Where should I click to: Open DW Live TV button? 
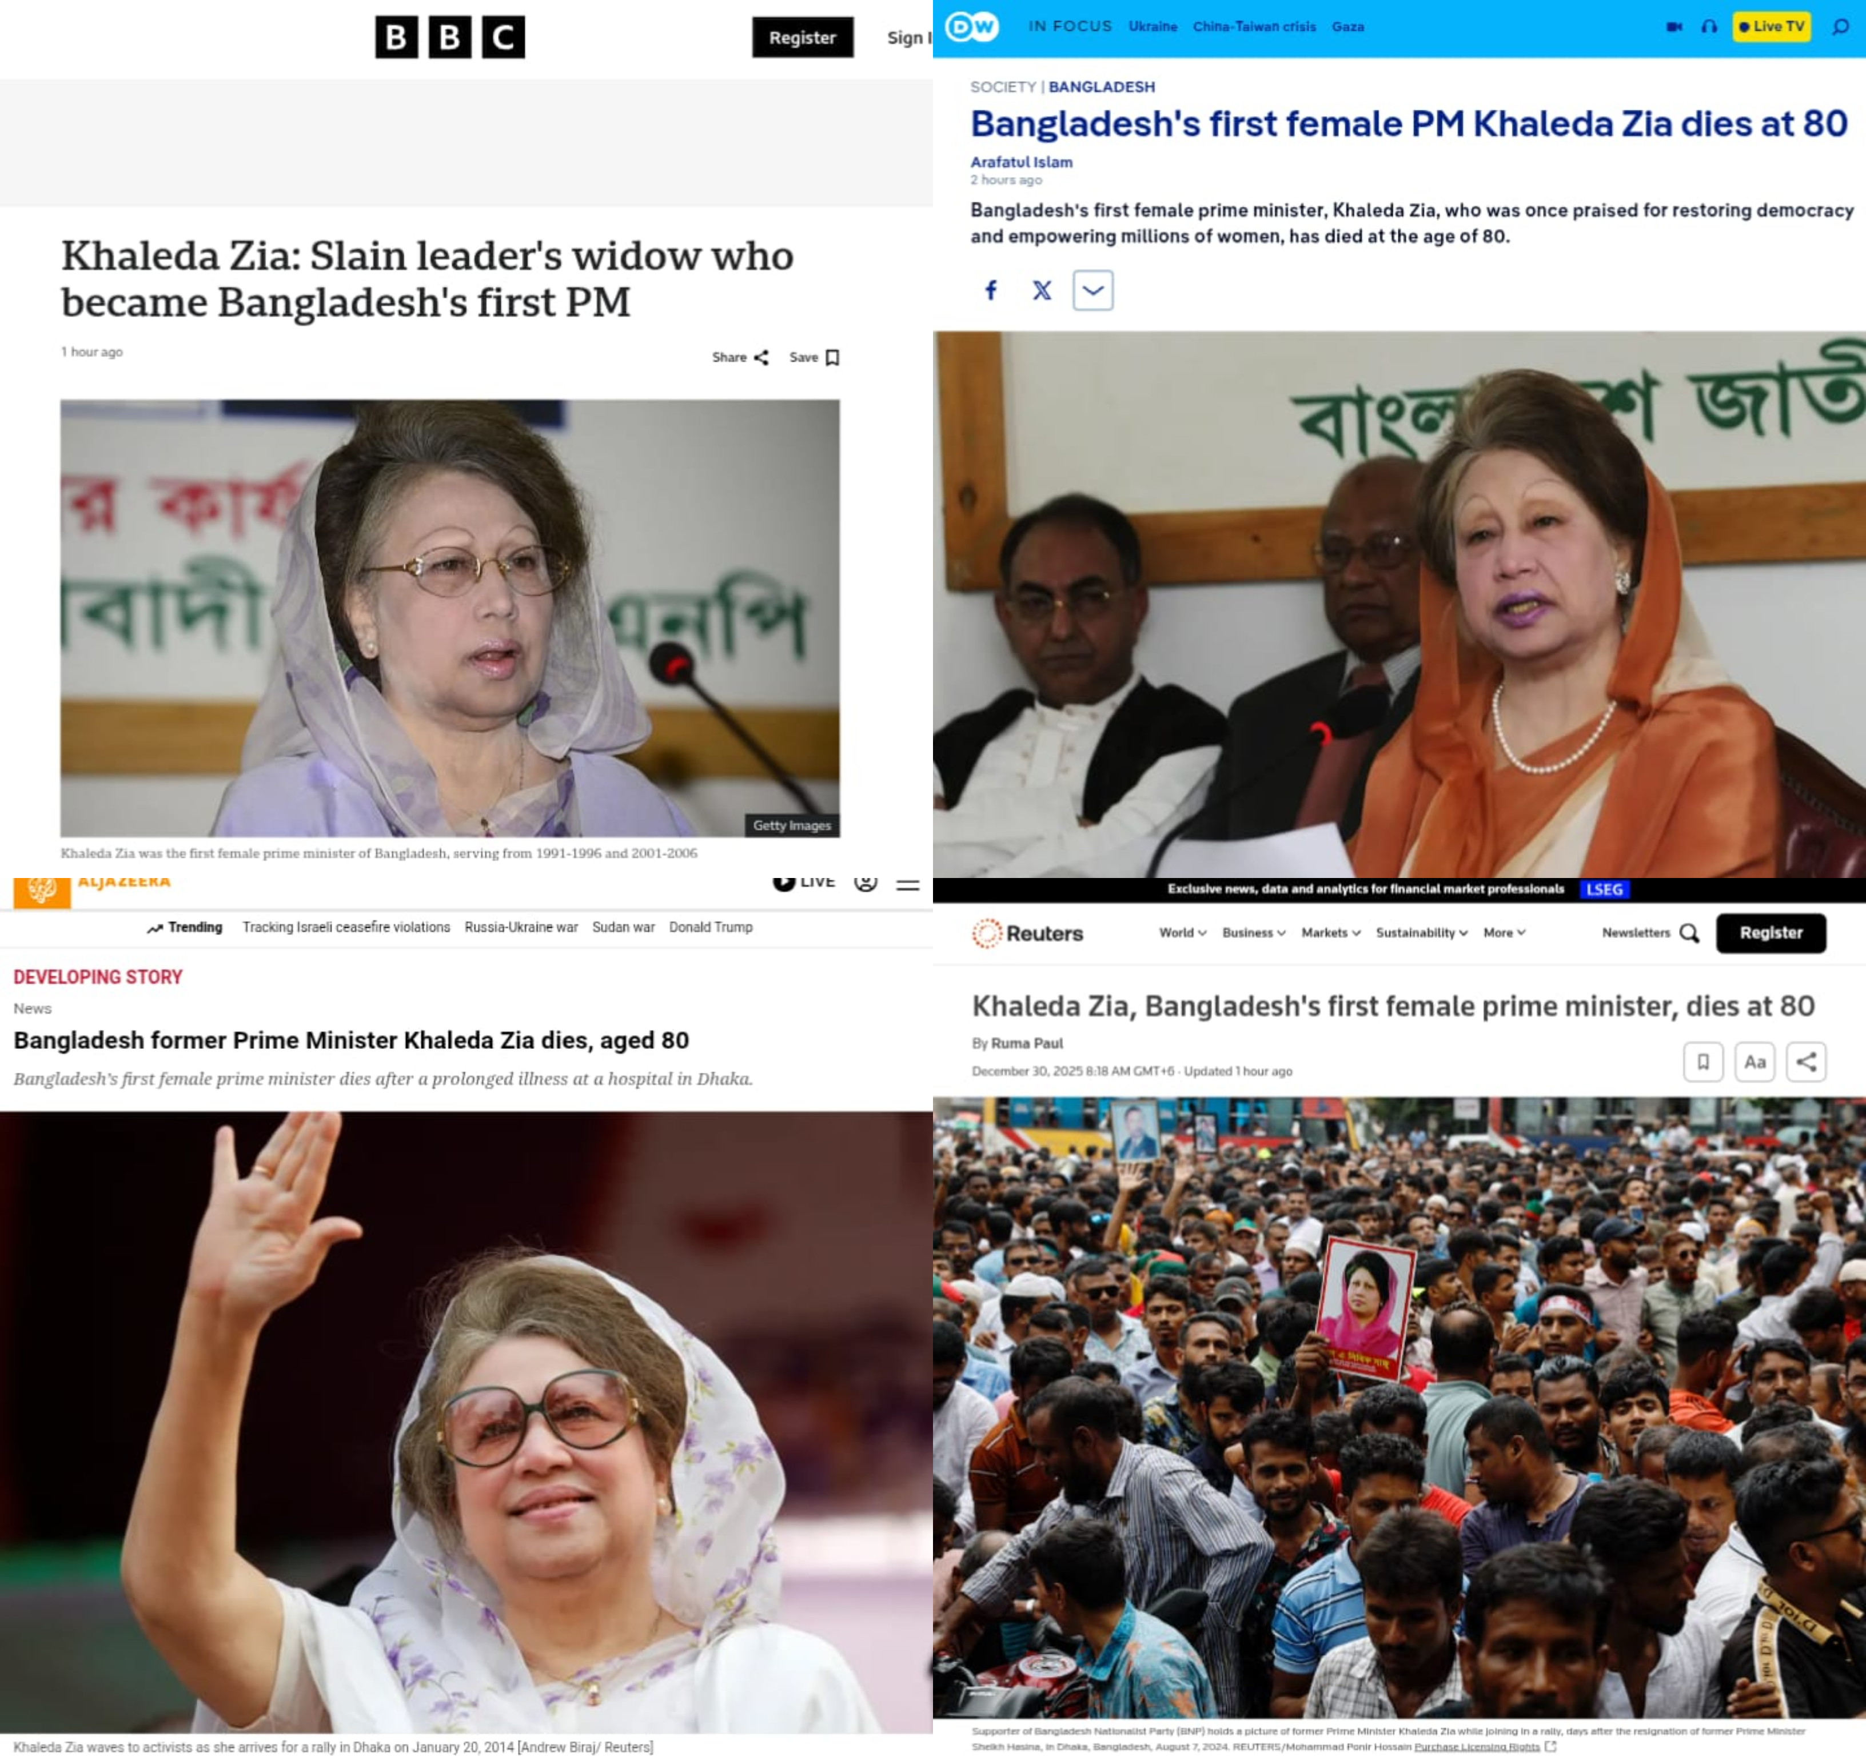pyautogui.click(x=1771, y=26)
